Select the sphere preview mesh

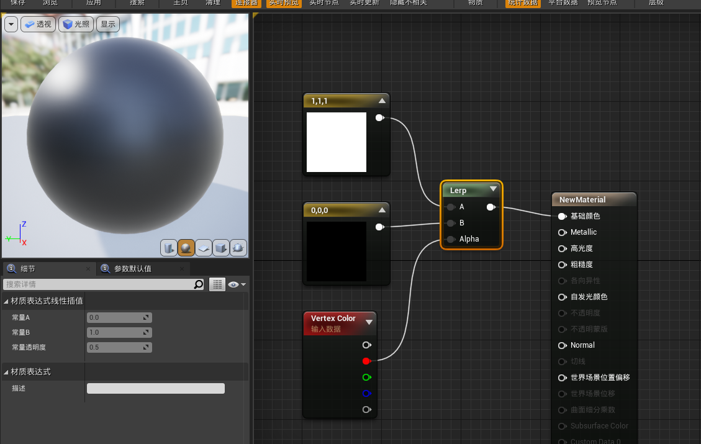[x=186, y=248]
